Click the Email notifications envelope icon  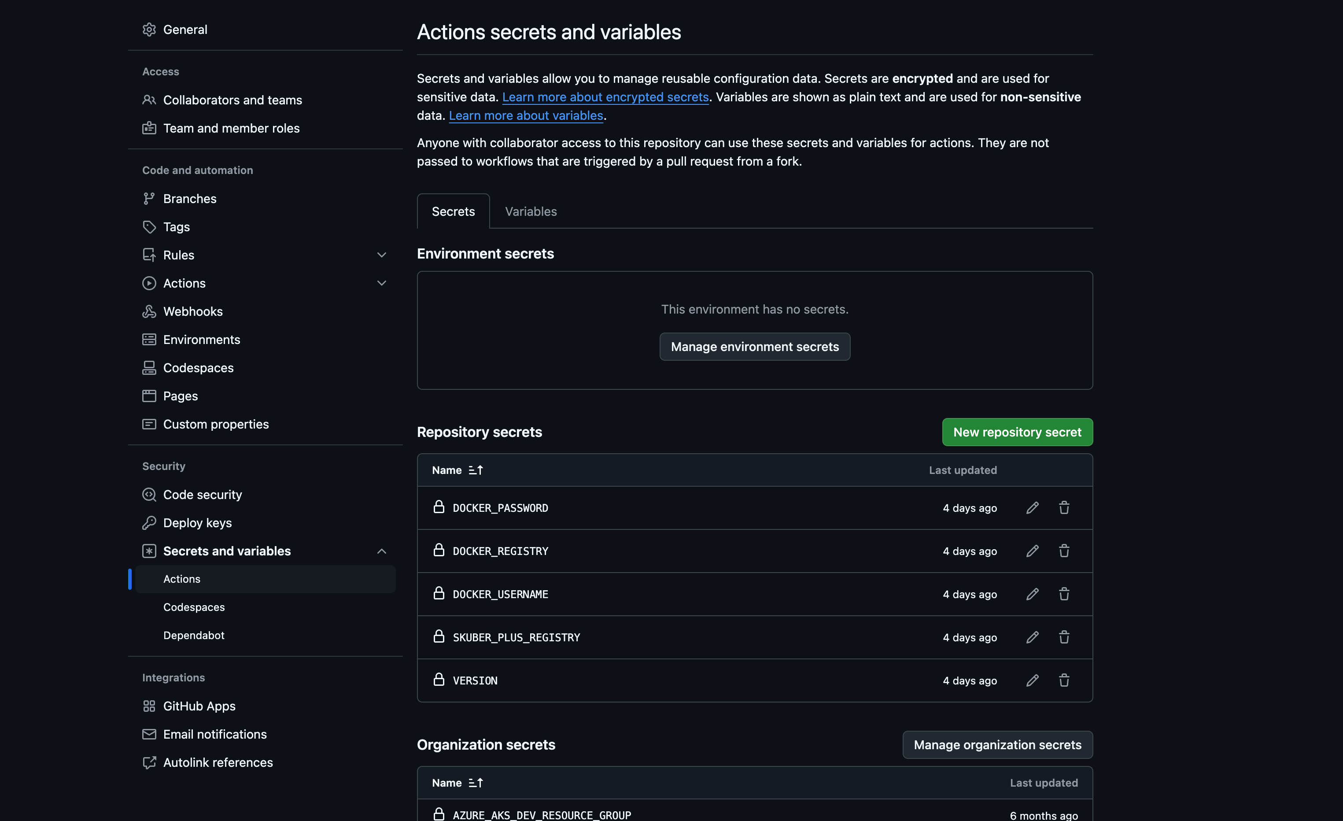pyautogui.click(x=149, y=734)
